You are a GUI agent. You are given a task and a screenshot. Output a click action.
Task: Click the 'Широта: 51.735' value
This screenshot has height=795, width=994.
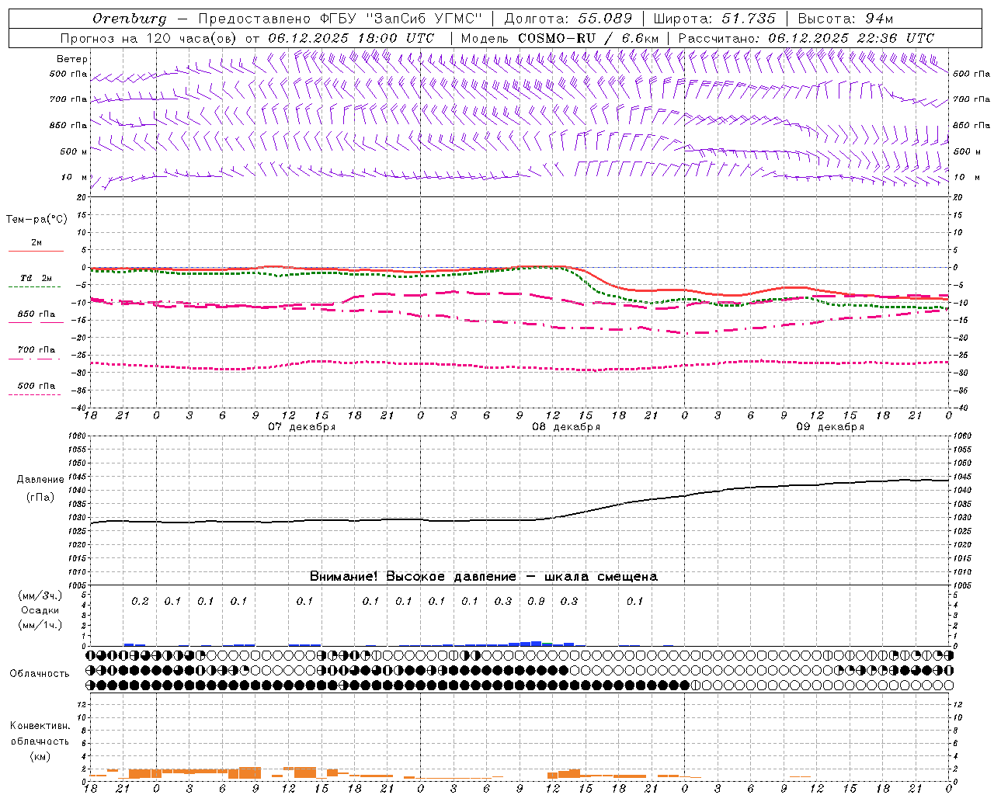(714, 19)
